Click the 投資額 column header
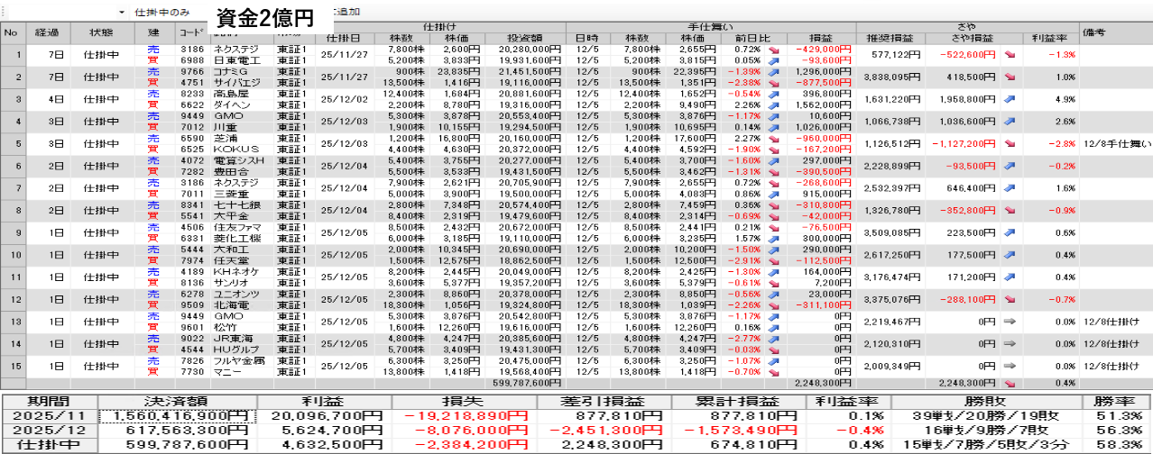The image size is (1153, 454). coord(524,39)
